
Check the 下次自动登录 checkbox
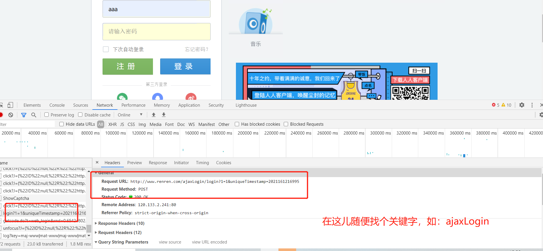[x=106, y=49]
